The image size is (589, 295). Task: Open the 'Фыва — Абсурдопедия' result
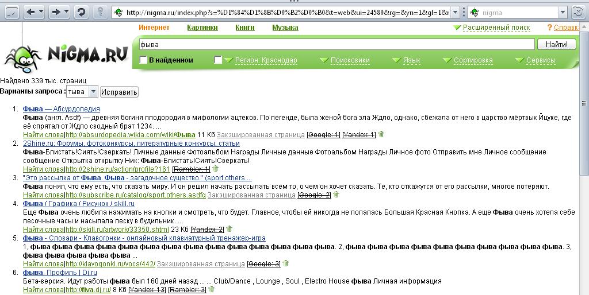(61, 108)
